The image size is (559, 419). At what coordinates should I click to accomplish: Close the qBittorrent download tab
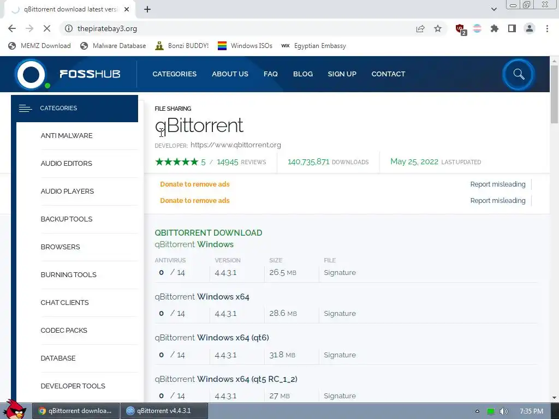(x=127, y=9)
